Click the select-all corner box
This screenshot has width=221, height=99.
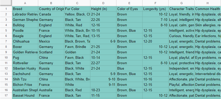(6, 3)
